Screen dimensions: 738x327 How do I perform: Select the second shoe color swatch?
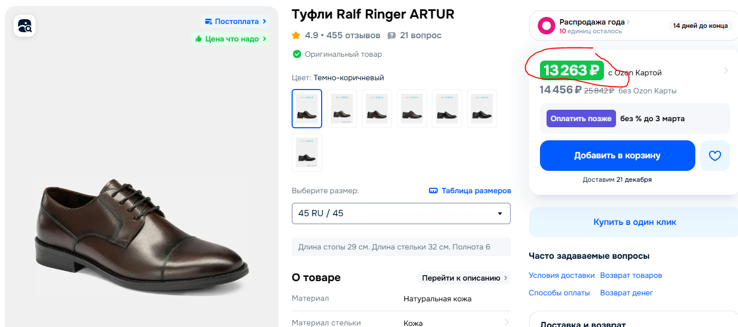tap(342, 109)
